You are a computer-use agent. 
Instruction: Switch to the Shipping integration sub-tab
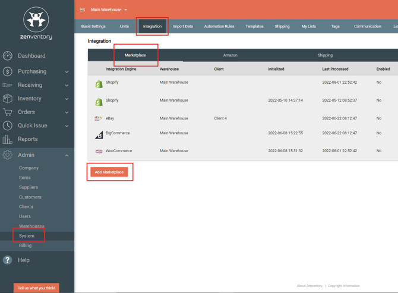pyautogui.click(x=325, y=55)
